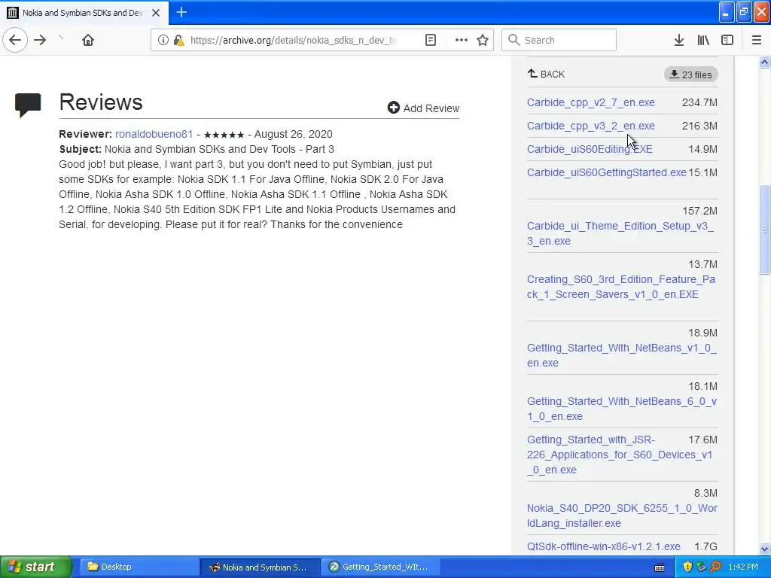Add a review with Add Review
771x578 pixels.
pos(423,108)
